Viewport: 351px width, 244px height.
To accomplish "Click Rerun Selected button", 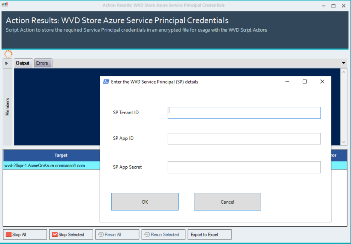I will tap(164, 234).
